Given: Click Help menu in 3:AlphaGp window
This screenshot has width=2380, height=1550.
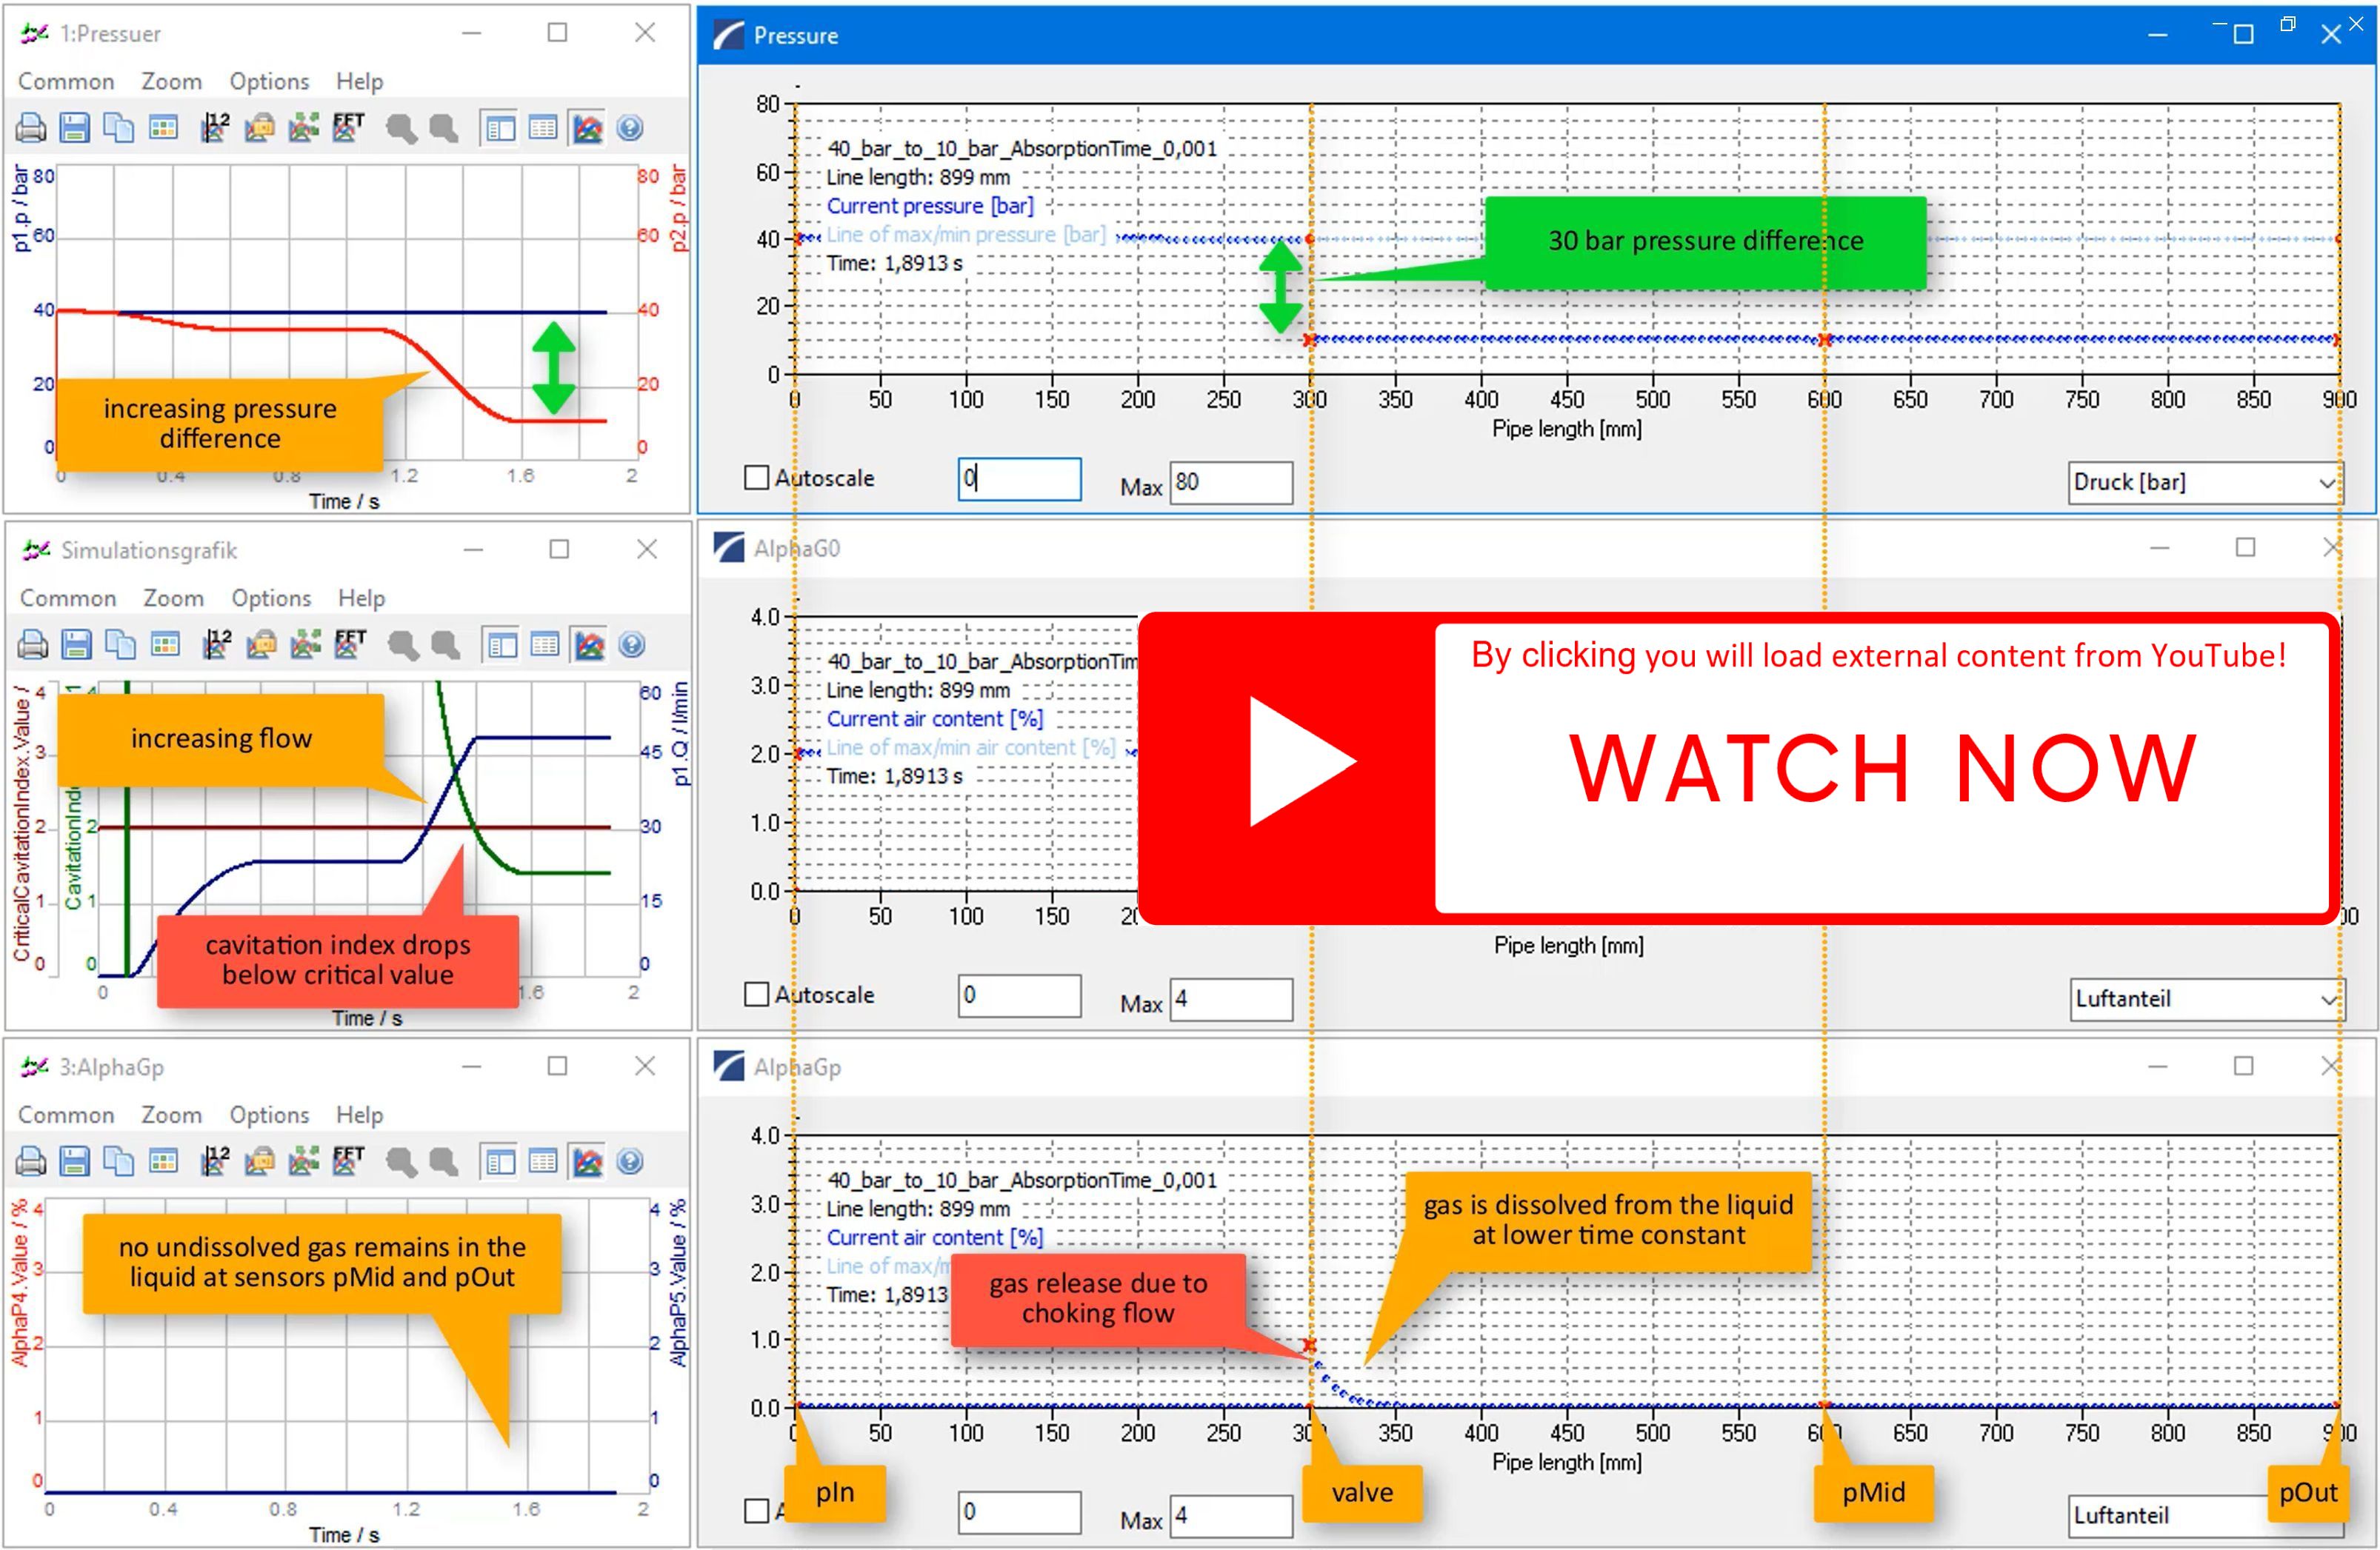Looking at the screenshot, I should pos(359,1114).
